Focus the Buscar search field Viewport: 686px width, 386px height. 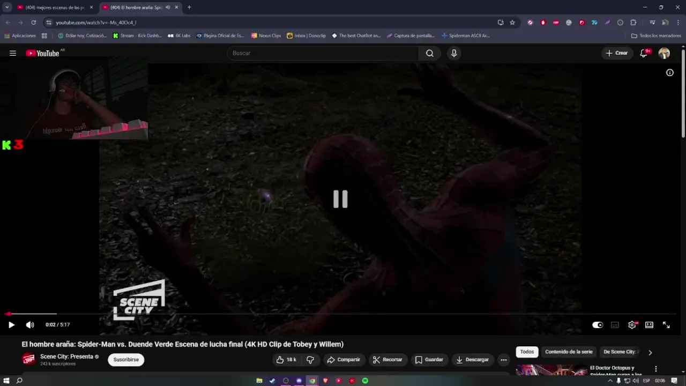pos(324,53)
